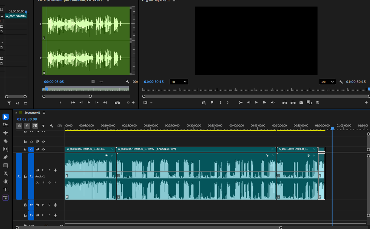The width and height of the screenshot is (370, 229).
Task: Play the Source monitor clip
Action: coord(89,102)
